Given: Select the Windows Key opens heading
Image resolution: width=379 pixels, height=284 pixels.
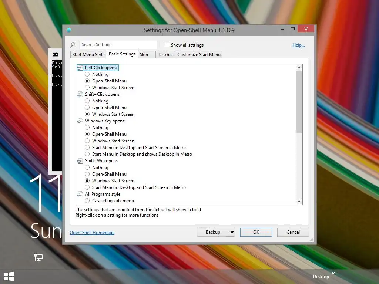Looking at the screenshot, I should [x=105, y=121].
